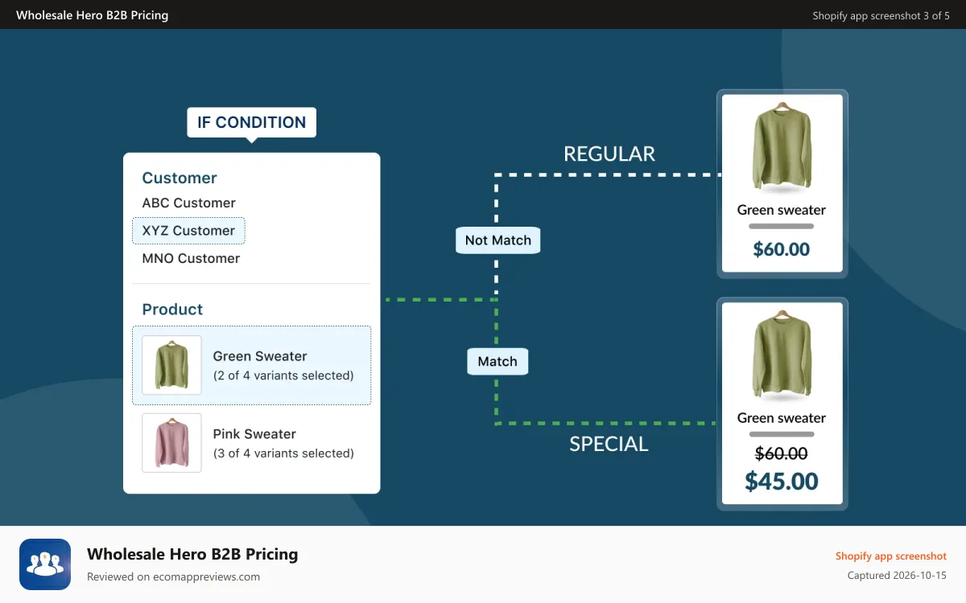The image size is (966, 603).
Task: Click the REGULAR heading
Action: click(609, 154)
